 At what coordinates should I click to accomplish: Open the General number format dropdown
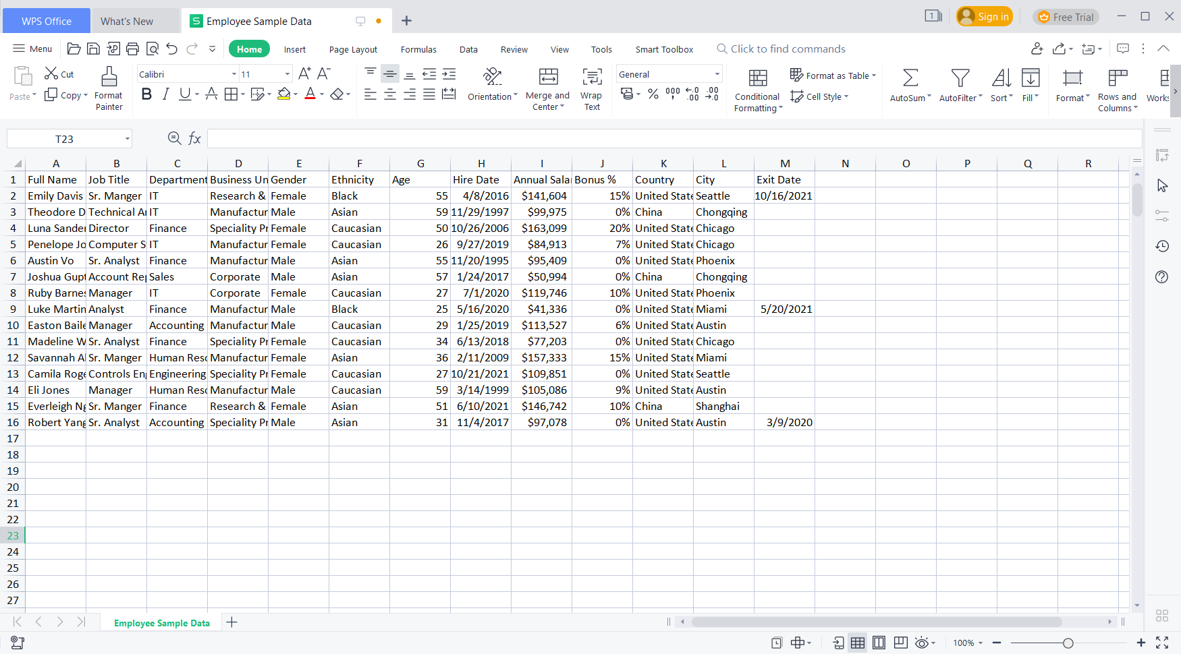(716, 73)
